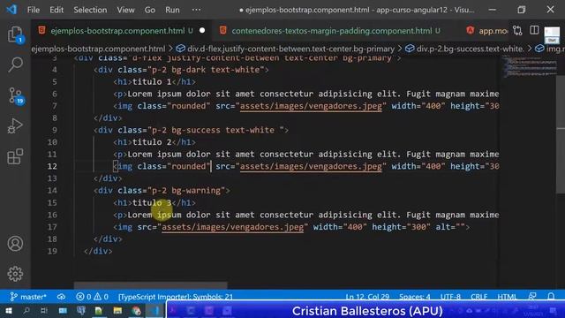Switch to the app.mo... tab
565x318 pixels.
pos(486,31)
